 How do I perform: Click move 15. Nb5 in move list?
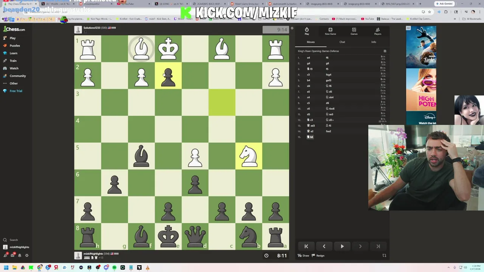point(310,137)
